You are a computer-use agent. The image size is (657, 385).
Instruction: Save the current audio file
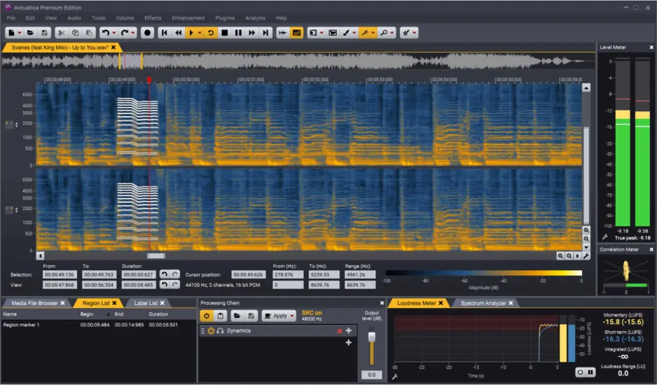44,32
